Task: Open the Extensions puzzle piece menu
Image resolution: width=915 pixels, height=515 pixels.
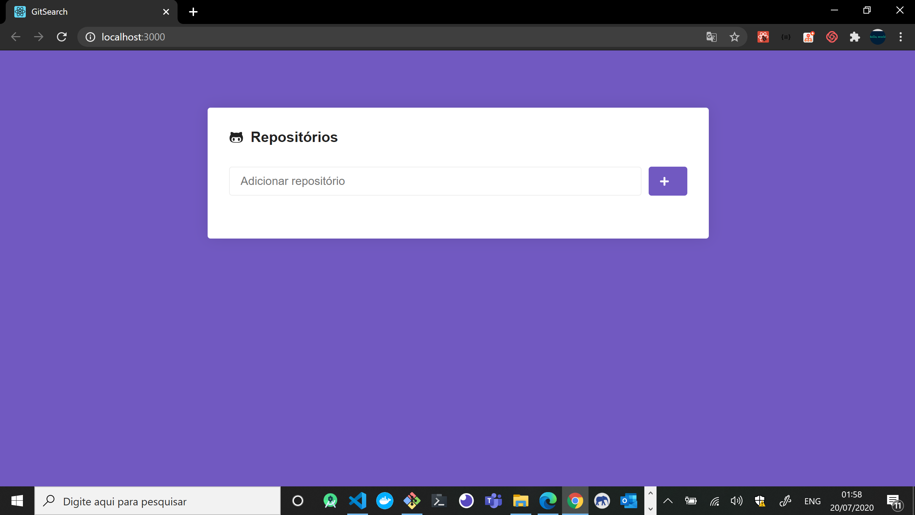Action: click(855, 37)
